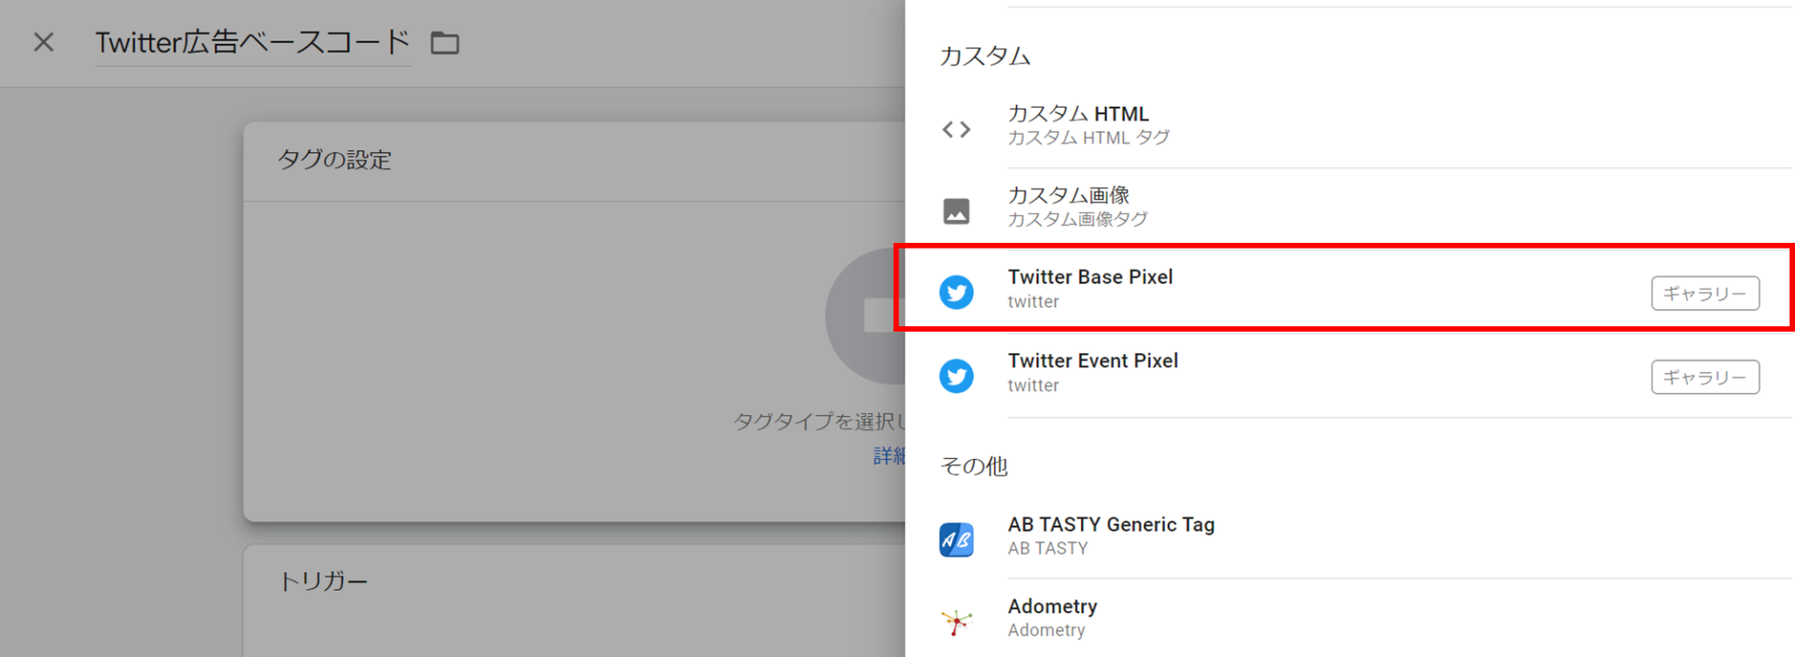The image size is (1795, 657).
Task: Click the Twitter Base Pixel bird icon
Action: pos(955,293)
